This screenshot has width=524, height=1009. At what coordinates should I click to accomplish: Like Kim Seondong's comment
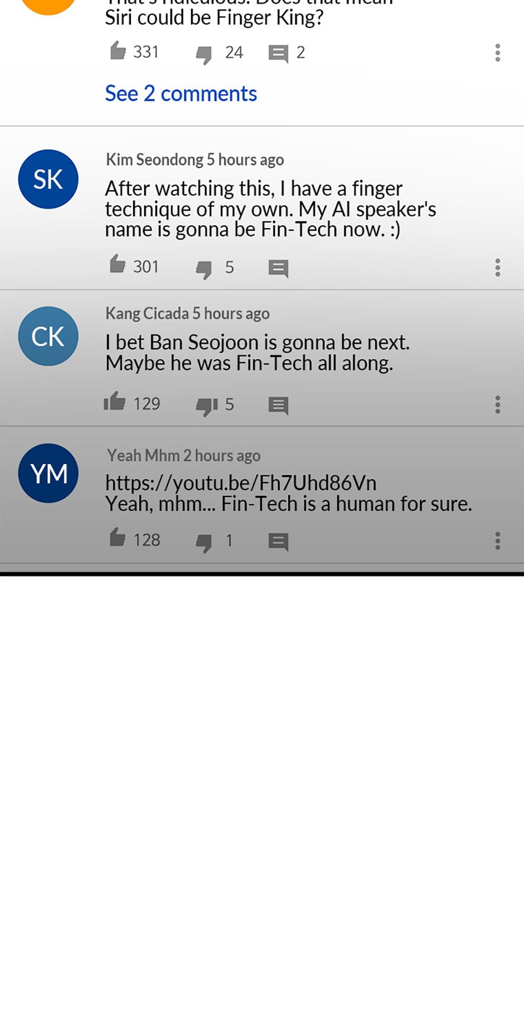tap(118, 264)
